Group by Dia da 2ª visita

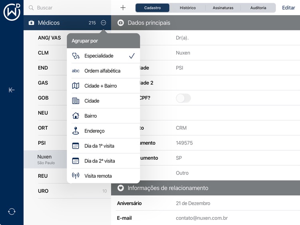pyautogui.click(x=103, y=161)
